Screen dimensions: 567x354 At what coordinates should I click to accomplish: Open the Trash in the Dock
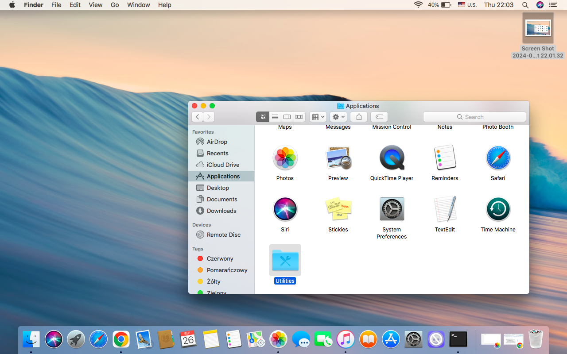click(x=536, y=339)
